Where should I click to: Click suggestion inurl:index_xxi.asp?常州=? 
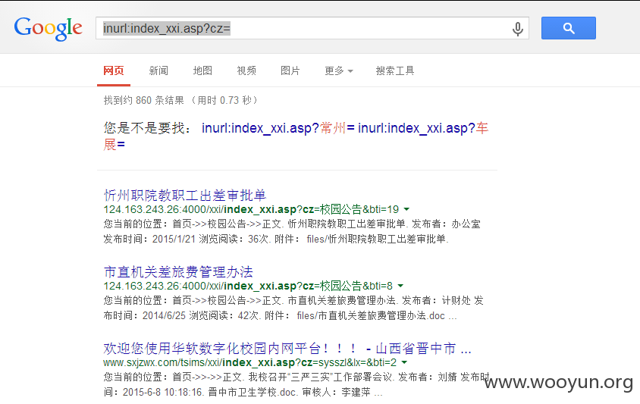click(x=278, y=128)
